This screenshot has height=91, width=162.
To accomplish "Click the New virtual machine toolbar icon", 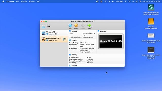I will (70, 26).
